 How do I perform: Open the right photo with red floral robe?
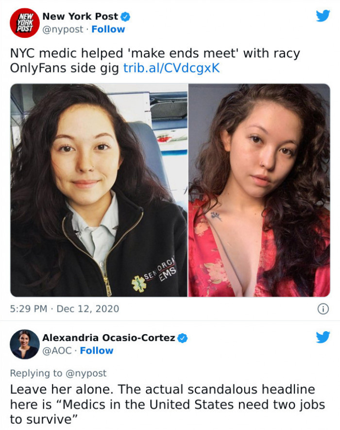259,190
